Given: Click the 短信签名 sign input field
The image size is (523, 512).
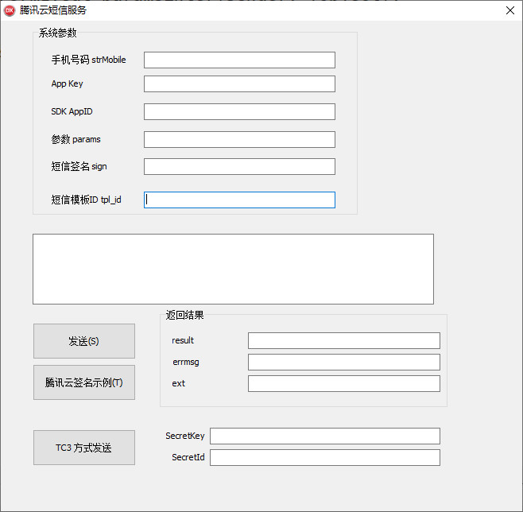Looking at the screenshot, I should pos(239,166).
